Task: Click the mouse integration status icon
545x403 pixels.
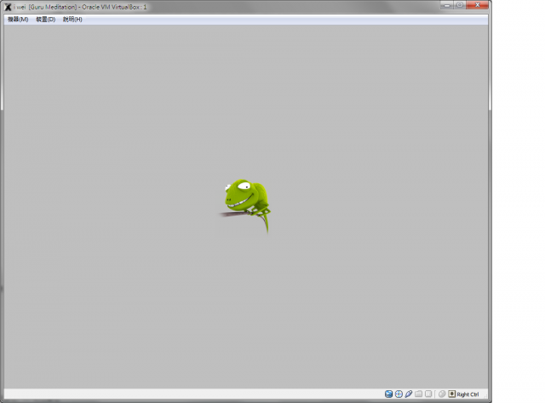Action: [442, 394]
